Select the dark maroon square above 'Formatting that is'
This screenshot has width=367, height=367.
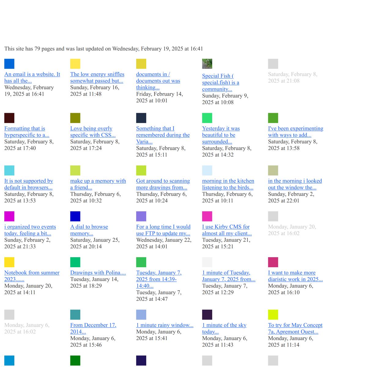click(x=9, y=118)
